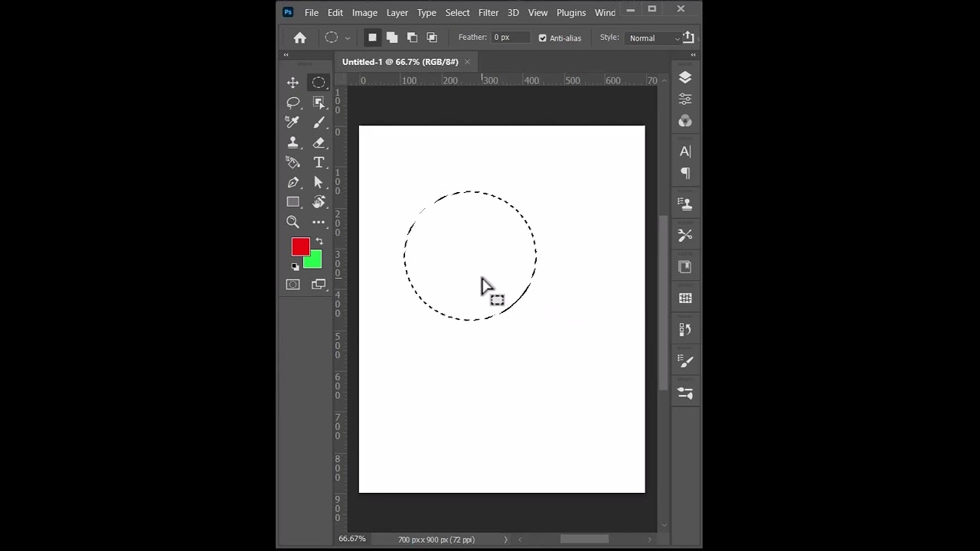Image resolution: width=980 pixels, height=551 pixels.
Task: Select the Paint Bucket tool
Action: [x=293, y=162]
